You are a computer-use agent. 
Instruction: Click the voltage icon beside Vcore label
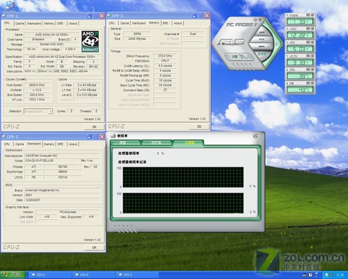(287, 15)
